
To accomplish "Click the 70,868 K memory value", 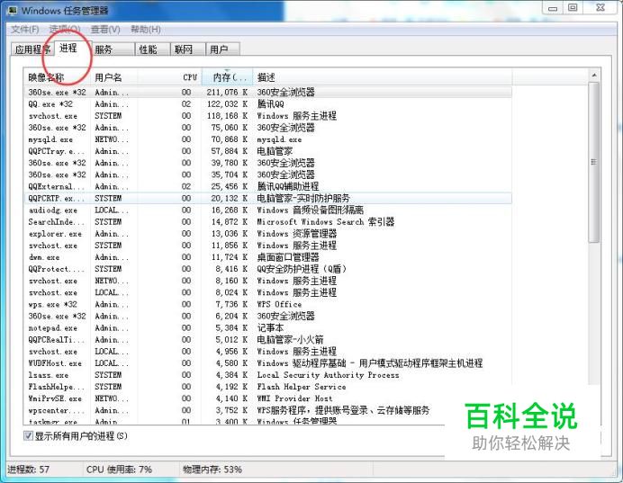I will (230, 139).
